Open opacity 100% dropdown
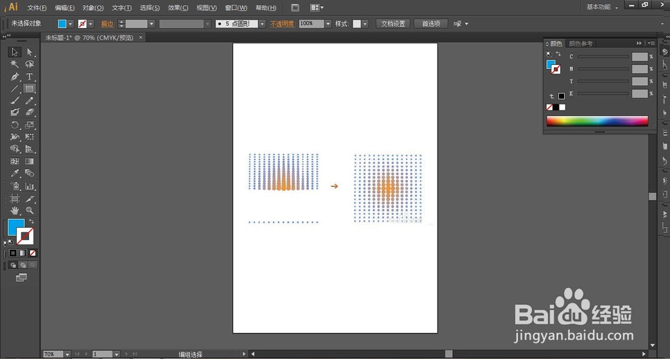The image size is (670, 359). pyautogui.click(x=328, y=24)
